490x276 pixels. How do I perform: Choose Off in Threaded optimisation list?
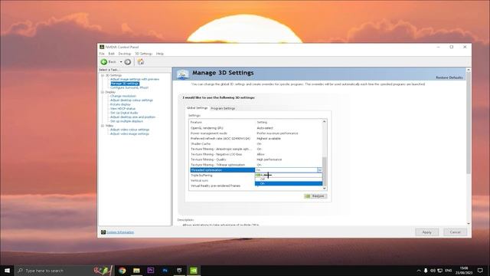tap(289, 179)
